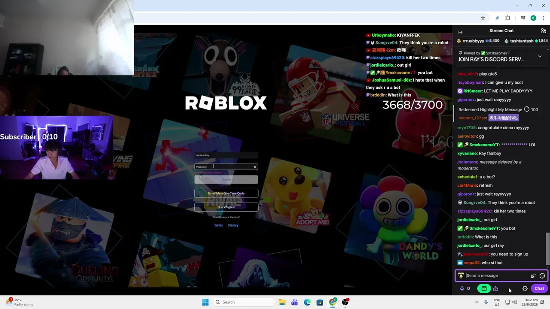Open the volume control in system tray
The image size is (550, 309).
pyautogui.click(x=515, y=302)
